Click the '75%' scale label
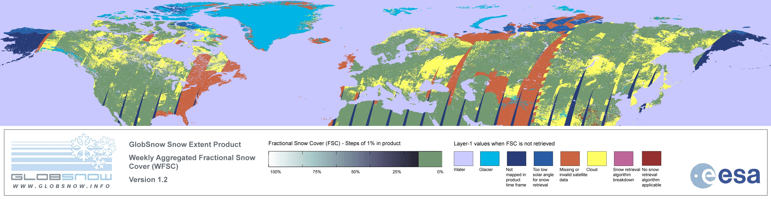Image resolution: width=771 pixels, height=199 pixels. 317,172
